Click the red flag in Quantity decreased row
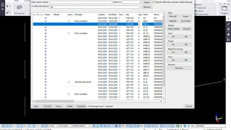231x130 pixels. (x=69, y=82)
